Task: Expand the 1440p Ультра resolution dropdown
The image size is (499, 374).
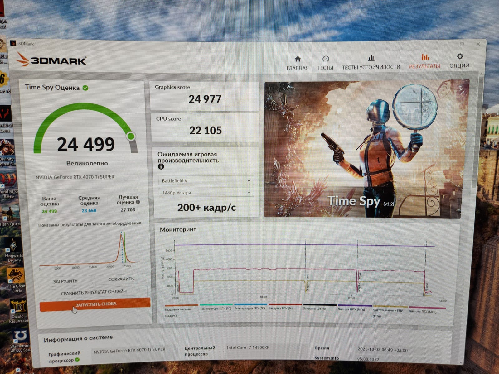Action: pos(206,193)
